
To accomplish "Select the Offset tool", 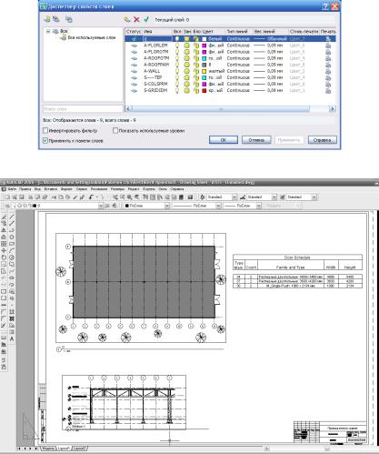I will (x=4, y=237).
